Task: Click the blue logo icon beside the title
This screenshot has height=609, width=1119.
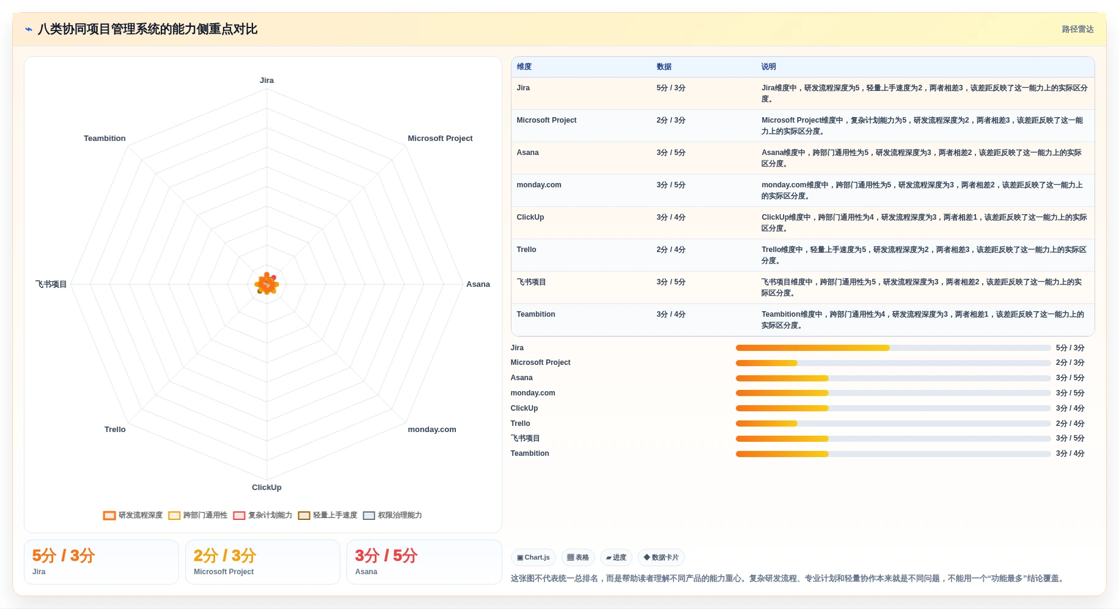Action: click(29, 29)
